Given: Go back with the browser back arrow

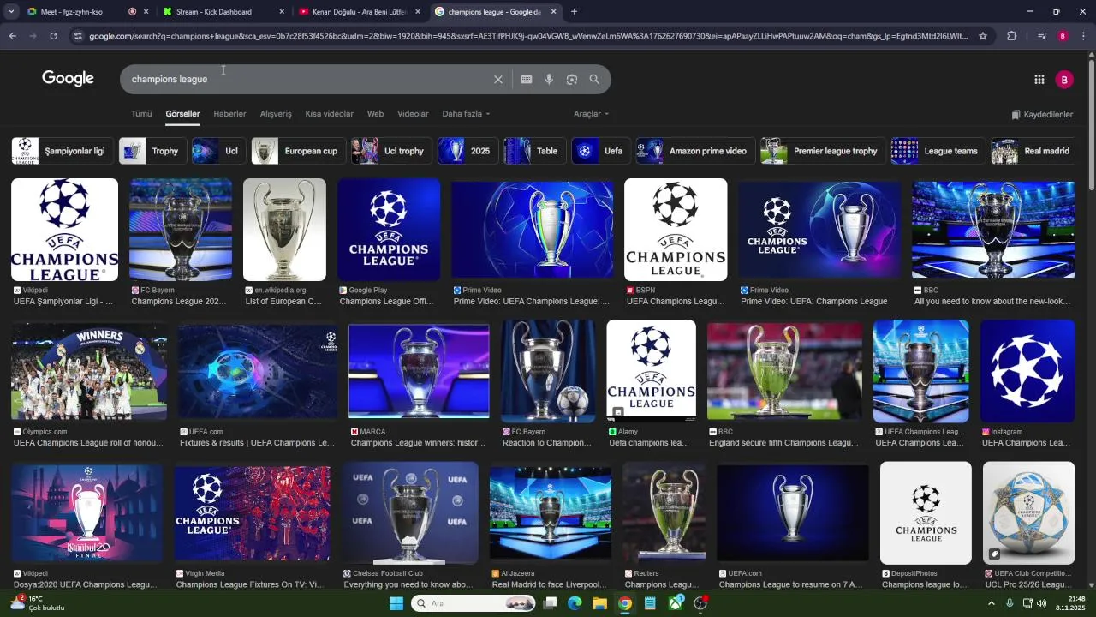Looking at the screenshot, I should click(x=12, y=36).
